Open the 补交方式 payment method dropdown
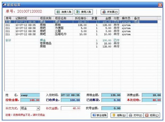Viewport: 165px width, 122px height. pyautogui.click(x=38, y=108)
